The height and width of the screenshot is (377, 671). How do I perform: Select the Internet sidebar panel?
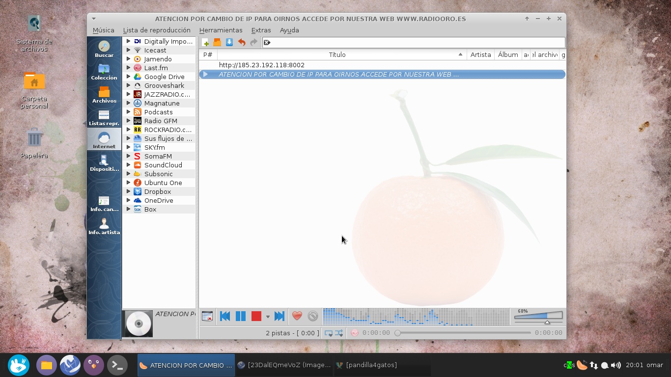click(104, 140)
